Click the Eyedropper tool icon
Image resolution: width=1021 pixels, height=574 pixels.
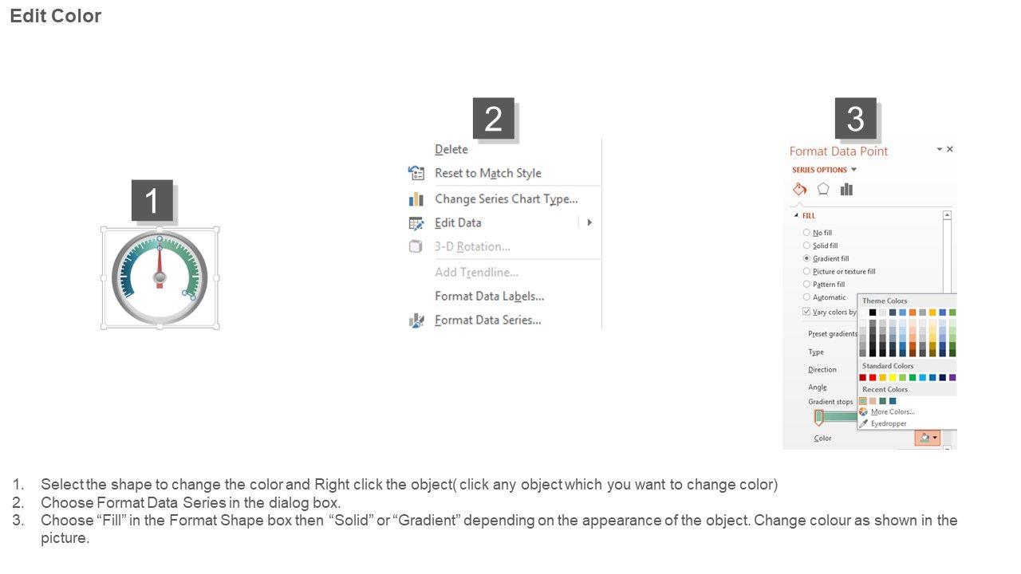(x=863, y=423)
